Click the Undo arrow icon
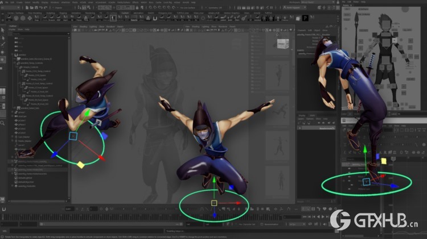The height and width of the screenshot is (239, 427). coord(41,7)
